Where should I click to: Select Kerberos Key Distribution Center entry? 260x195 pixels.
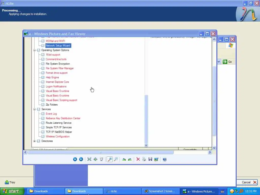pyautogui.click(x=63, y=118)
